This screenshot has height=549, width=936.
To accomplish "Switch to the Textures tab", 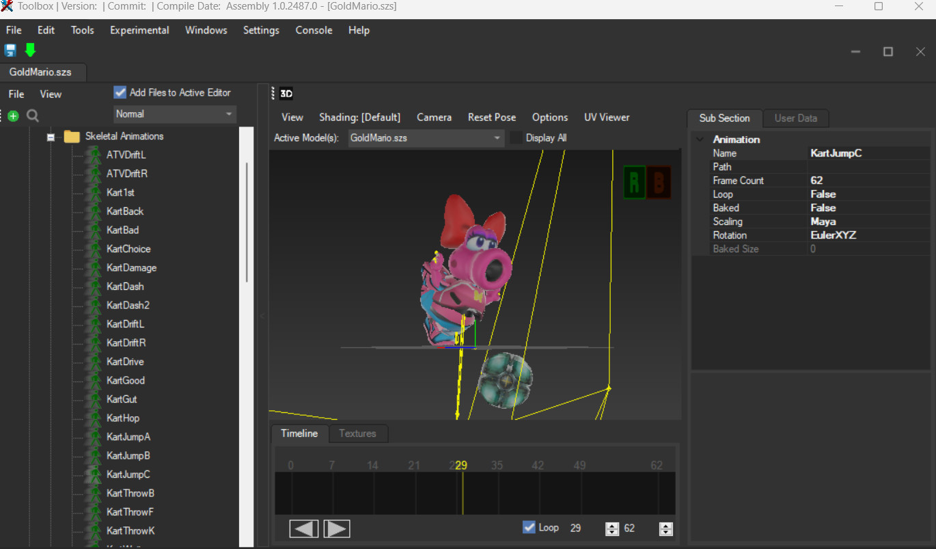I will pos(358,433).
